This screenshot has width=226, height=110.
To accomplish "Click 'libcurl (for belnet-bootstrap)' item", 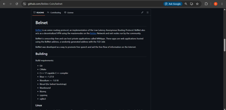I will (x=53, y=84).
